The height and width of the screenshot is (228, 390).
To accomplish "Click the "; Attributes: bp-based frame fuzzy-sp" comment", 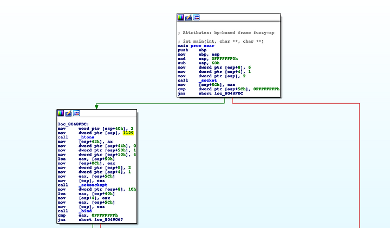I will [226, 33].
